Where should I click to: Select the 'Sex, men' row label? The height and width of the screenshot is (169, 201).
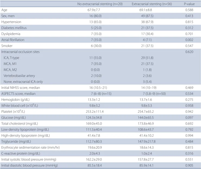[8, 16]
